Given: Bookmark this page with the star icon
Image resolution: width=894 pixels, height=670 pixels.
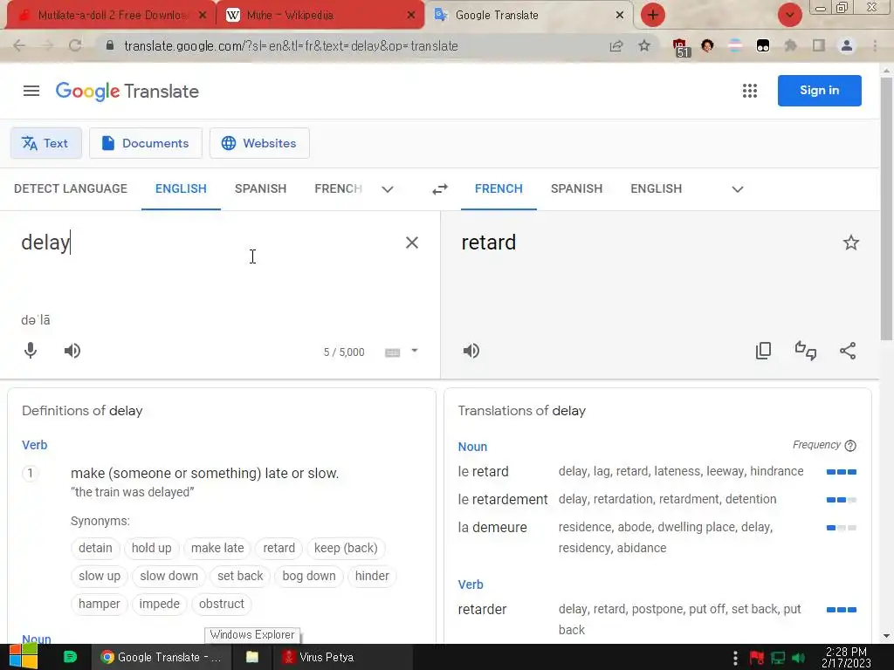Looking at the screenshot, I should click(x=644, y=45).
